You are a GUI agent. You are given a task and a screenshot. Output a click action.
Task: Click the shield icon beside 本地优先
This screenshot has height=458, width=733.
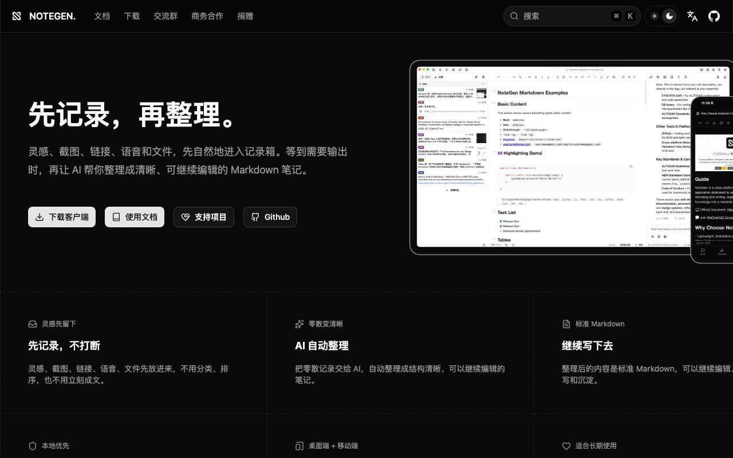point(33,446)
